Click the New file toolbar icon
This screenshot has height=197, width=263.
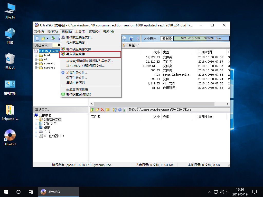click(x=37, y=38)
